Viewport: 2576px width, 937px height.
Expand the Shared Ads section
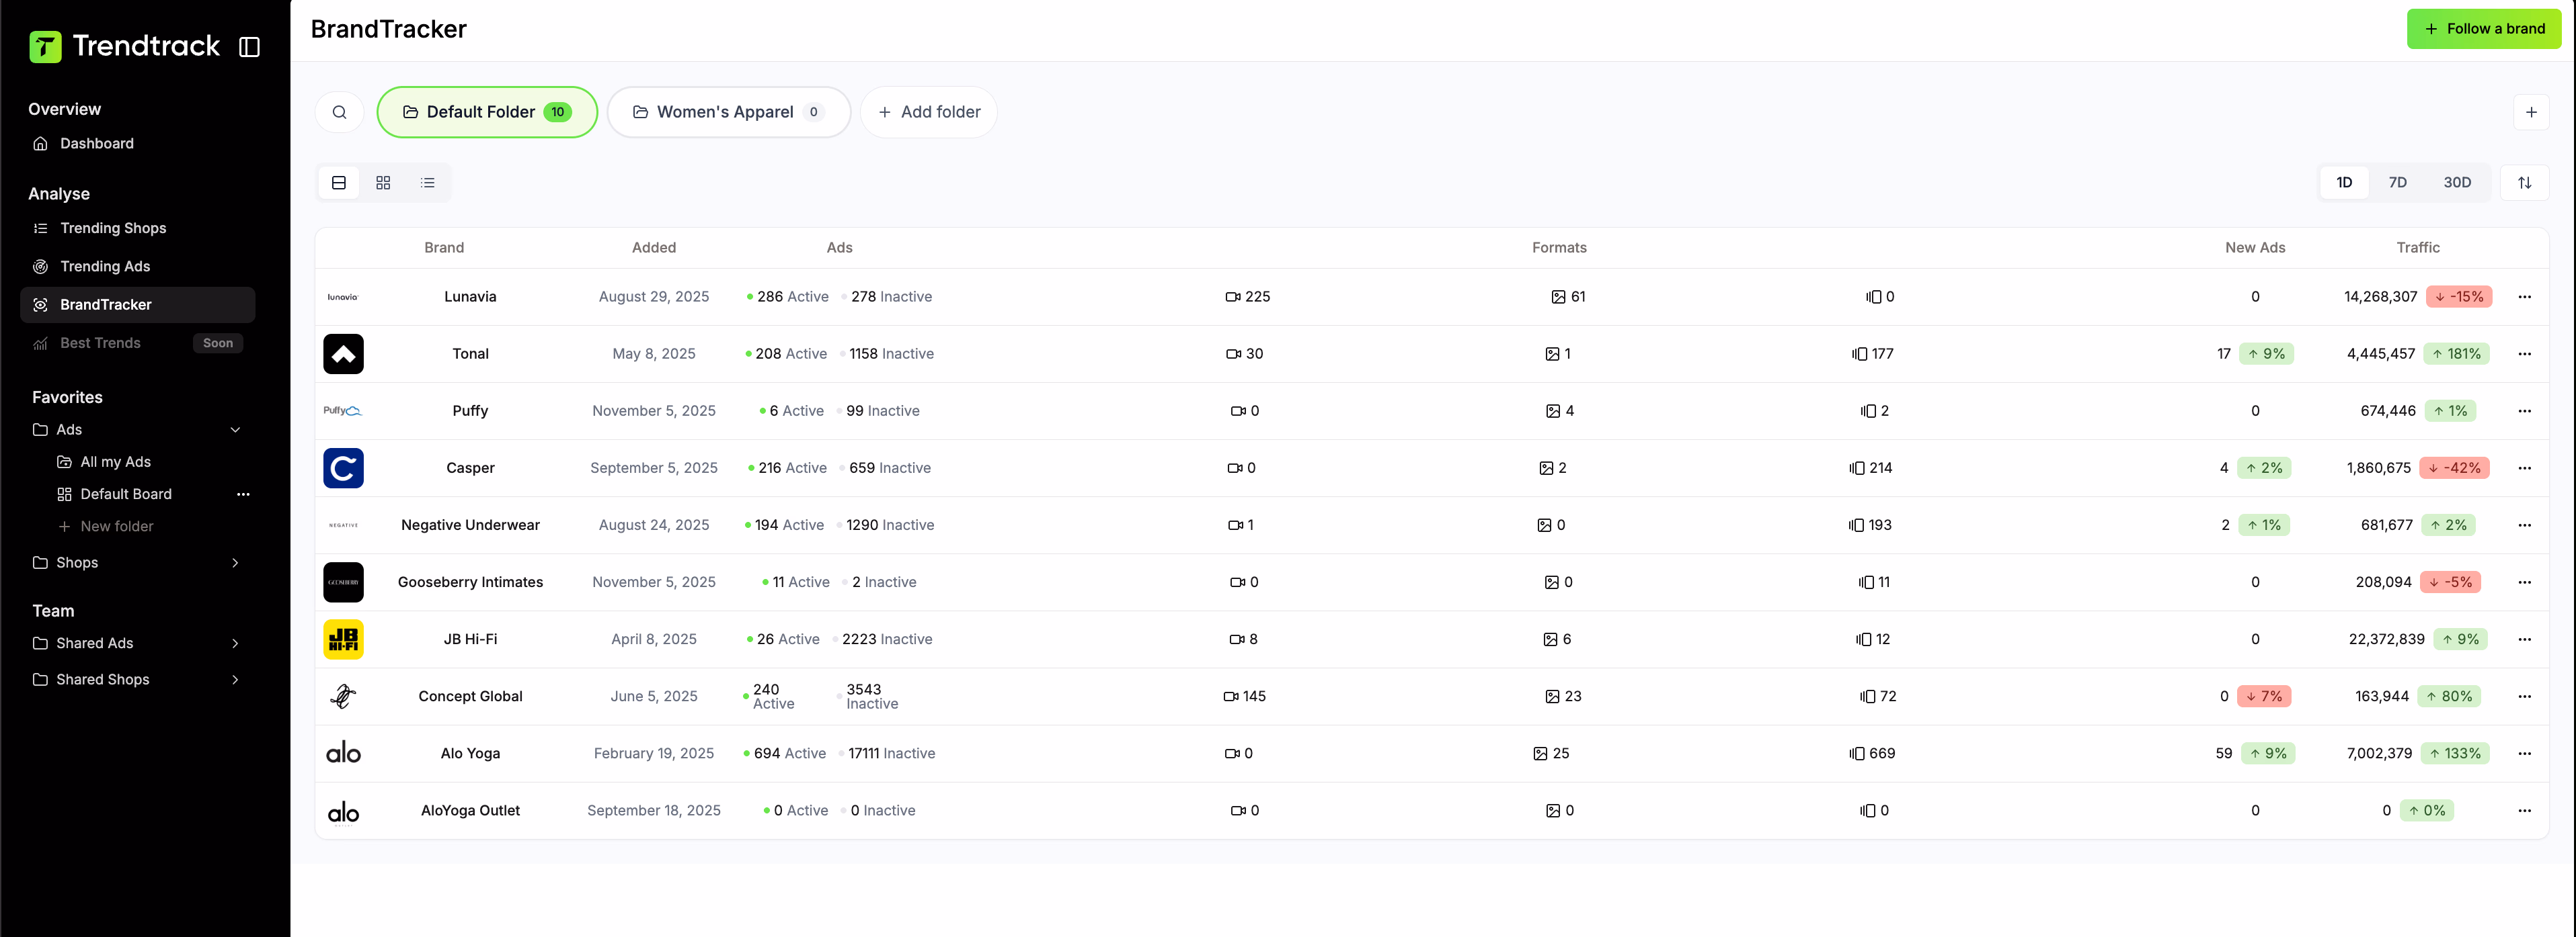(x=236, y=643)
